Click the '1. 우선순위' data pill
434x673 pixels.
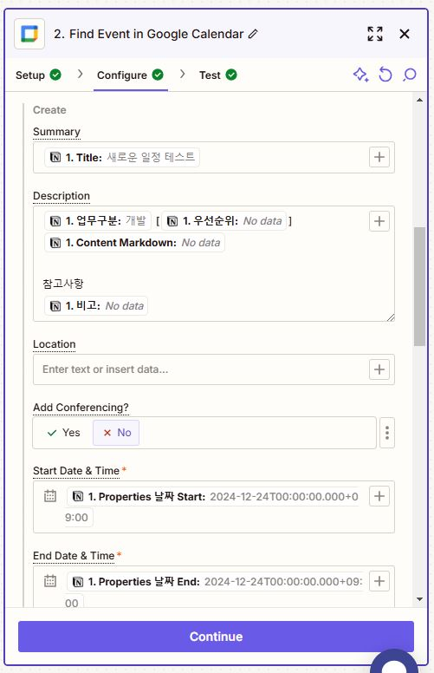click(x=223, y=221)
